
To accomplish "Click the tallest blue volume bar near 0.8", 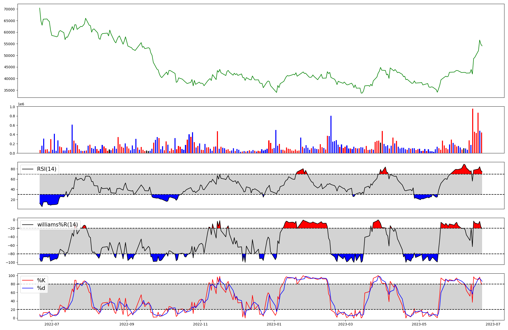I will point(331,135).
